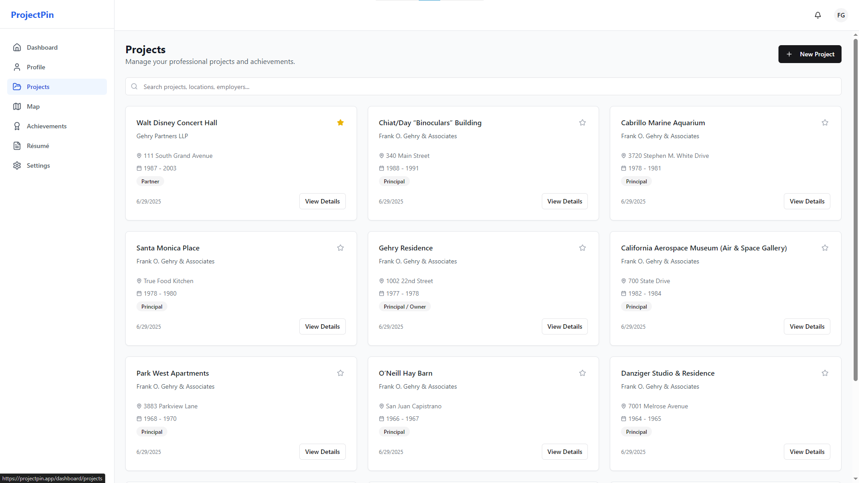Click the Résumé document icon
This screenshot has width=859, height=483.
click(x=17, y=146)
